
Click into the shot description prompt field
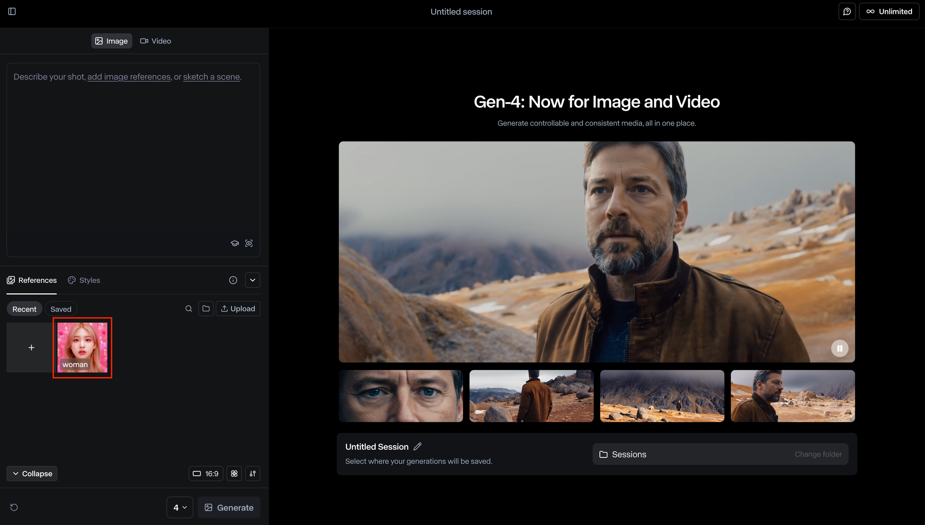(x=133, y=159)
